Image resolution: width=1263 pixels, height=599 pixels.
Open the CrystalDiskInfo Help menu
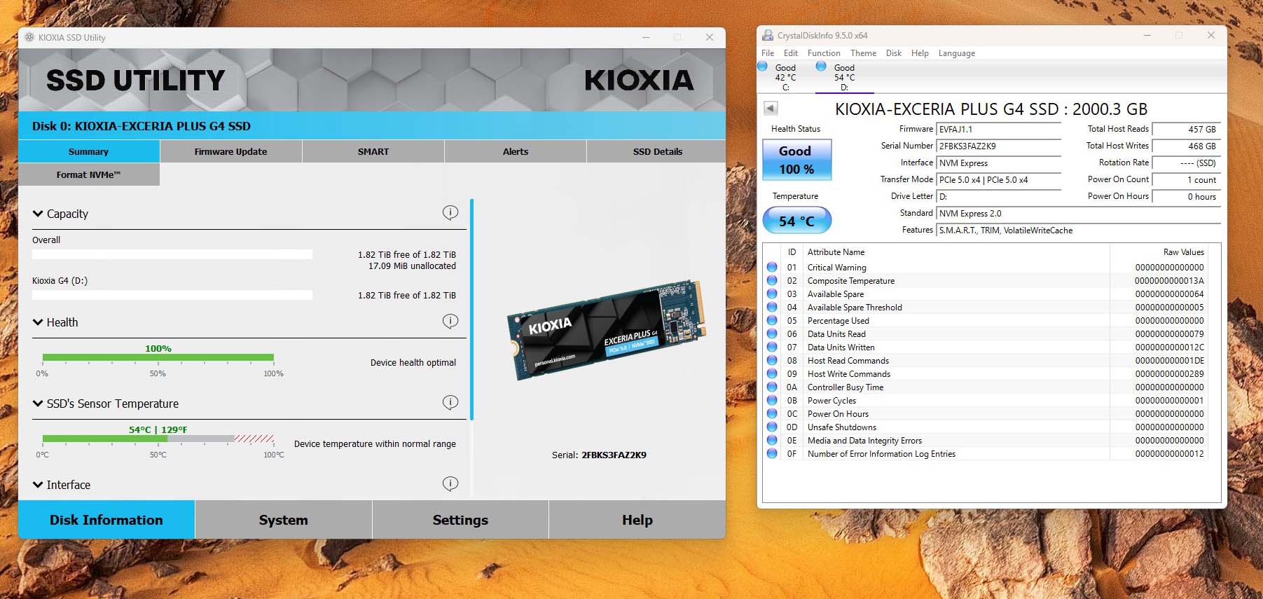tap(920, 53)
